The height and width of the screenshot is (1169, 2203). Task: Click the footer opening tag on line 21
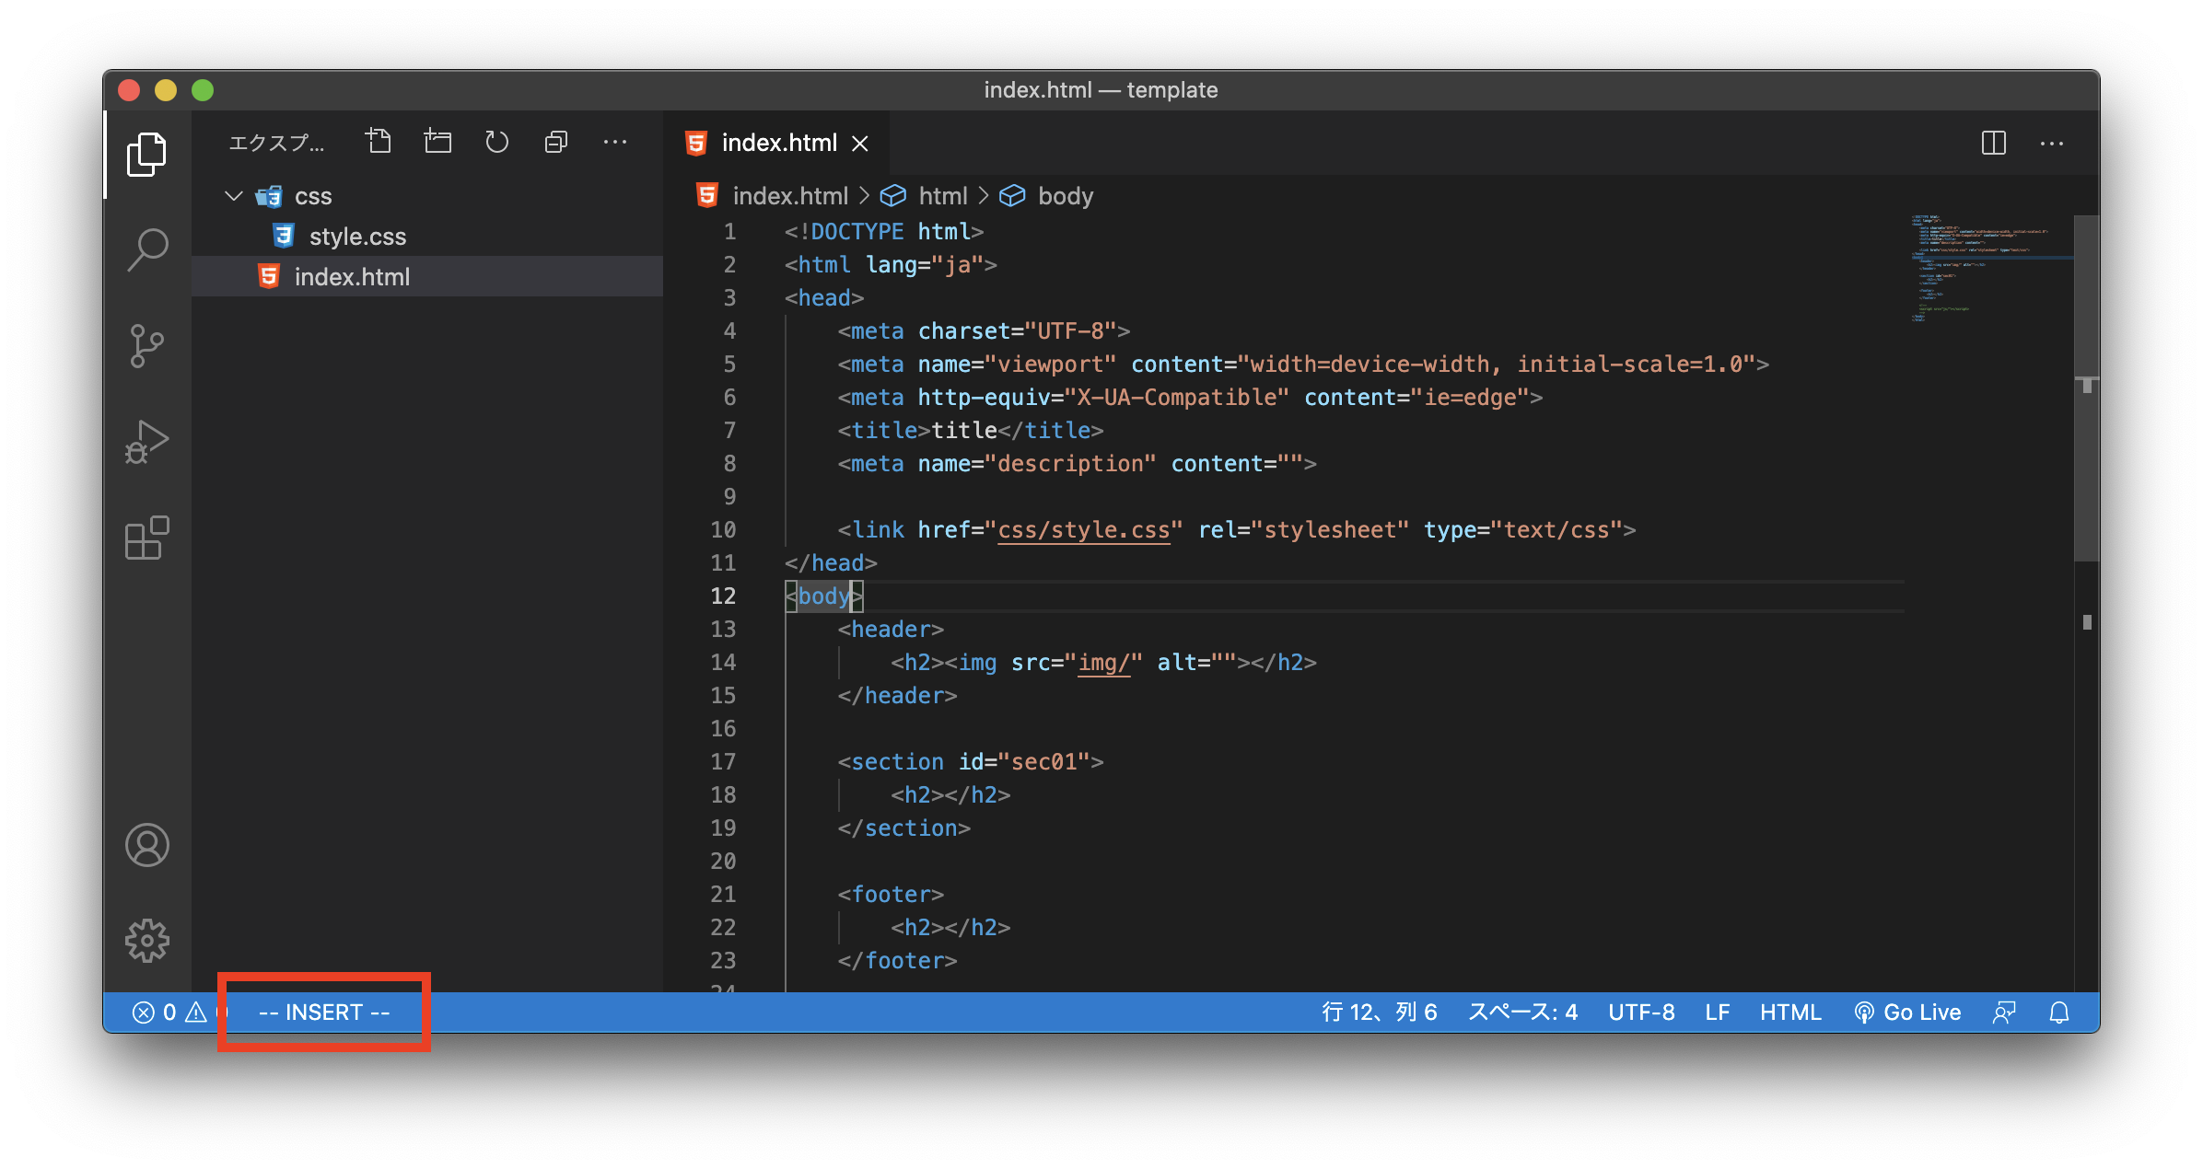[x=891, y=895]
